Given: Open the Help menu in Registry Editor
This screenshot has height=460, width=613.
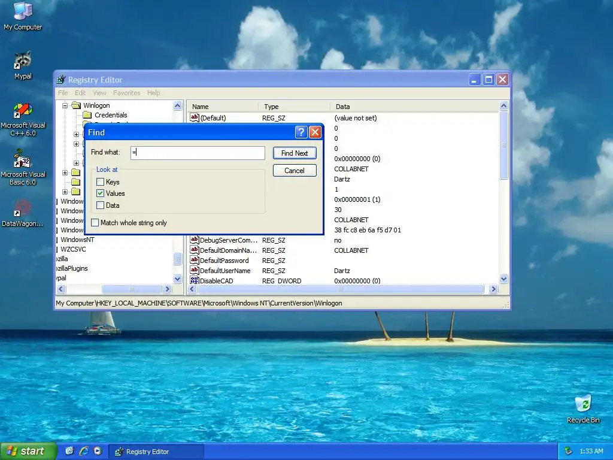Looking at the screenshot, I should 154,93.
